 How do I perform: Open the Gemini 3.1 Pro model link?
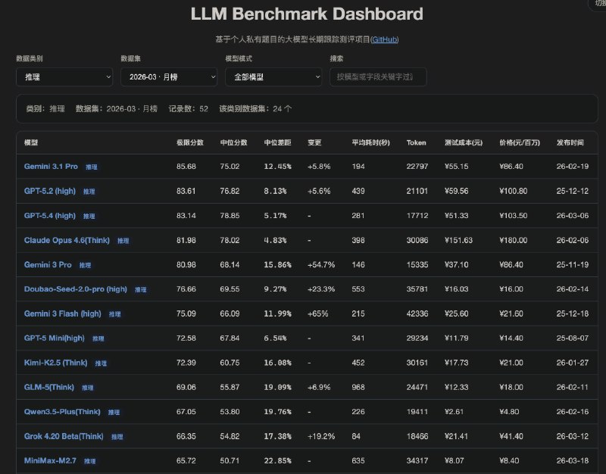[x=51, y=167]
